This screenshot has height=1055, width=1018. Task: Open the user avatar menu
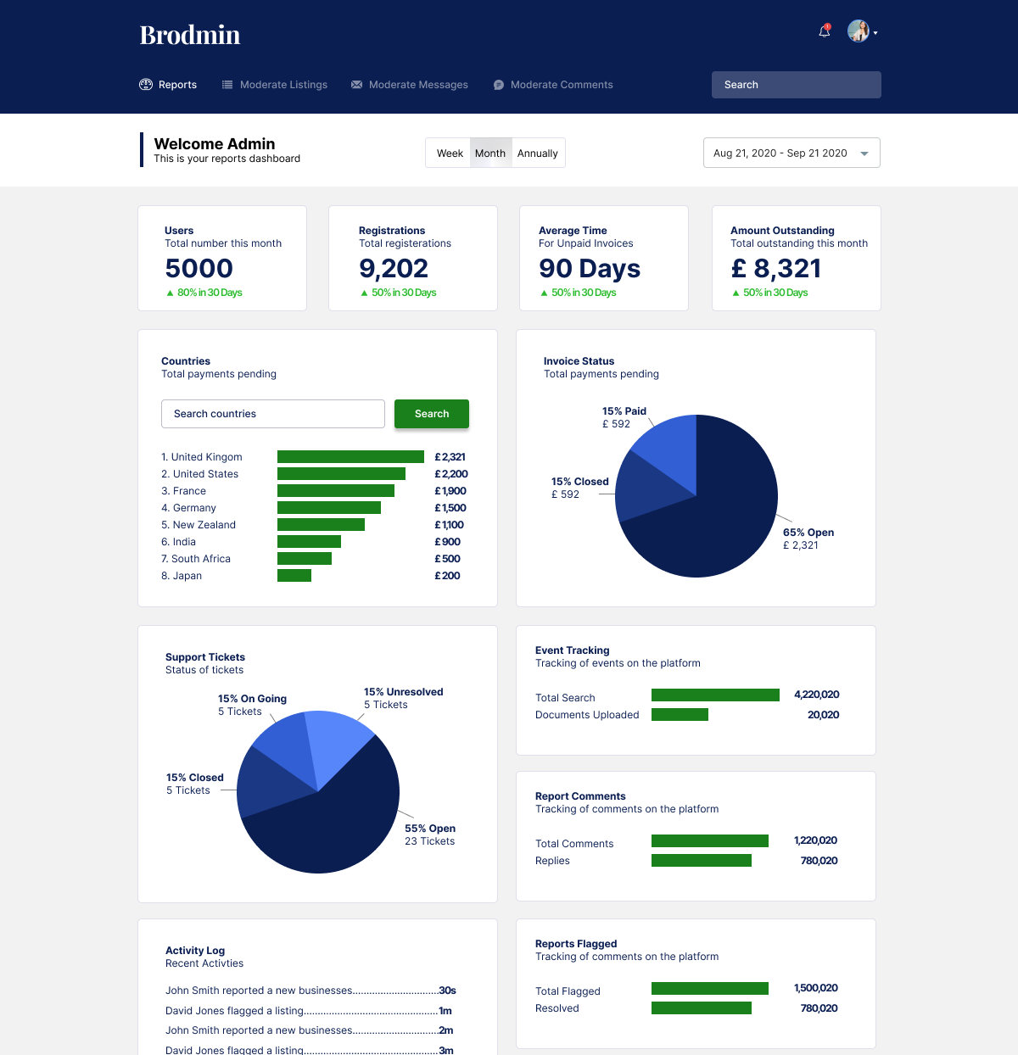(859, 31)
